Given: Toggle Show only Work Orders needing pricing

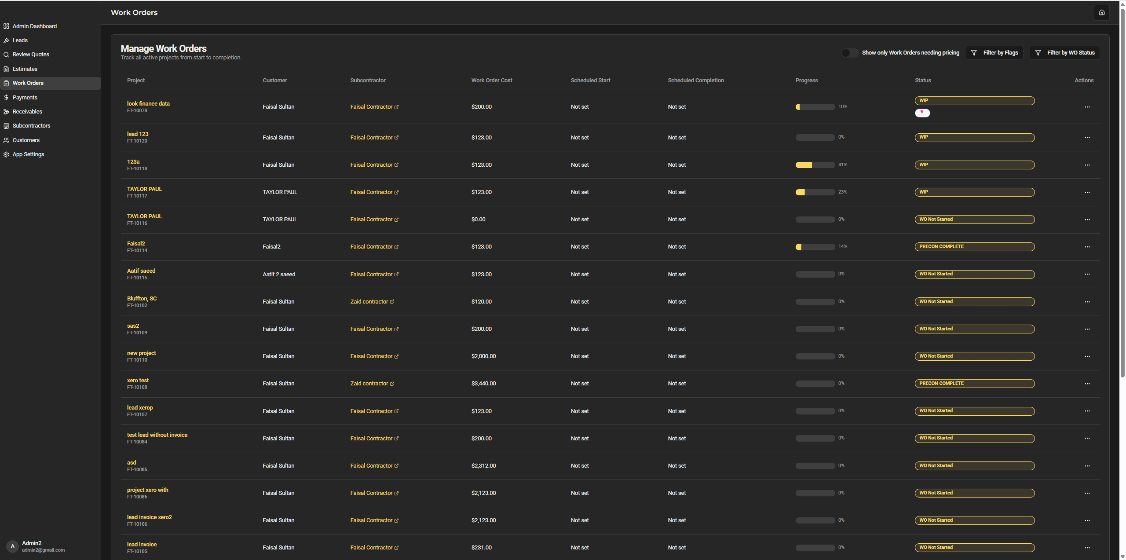Looking at the screenshot, I should (x=850, y=53).
